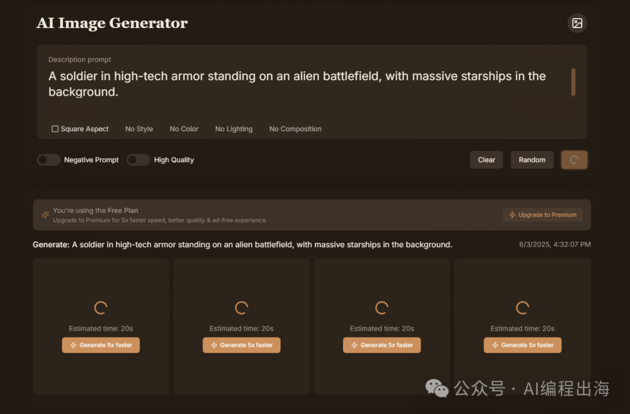Click the sparkle icon beside Free Plan

[x=45, y=215]
